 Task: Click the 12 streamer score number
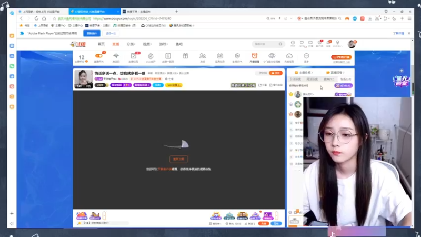[x=82, y=57]
